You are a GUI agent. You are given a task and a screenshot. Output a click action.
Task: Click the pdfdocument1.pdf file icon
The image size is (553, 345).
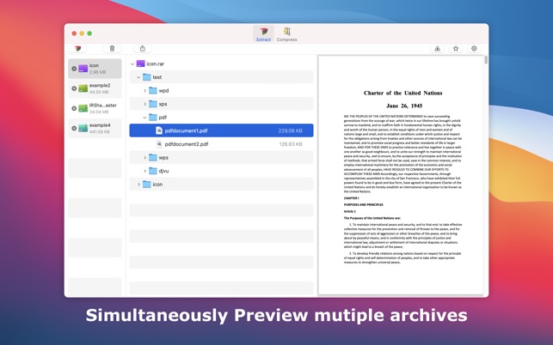click(159, 130)
